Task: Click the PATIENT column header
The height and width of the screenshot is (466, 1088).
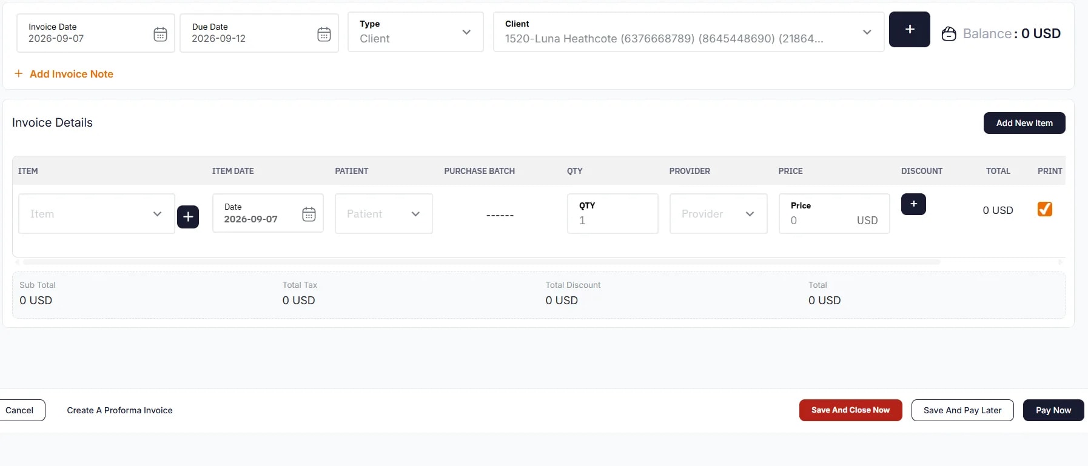Action: click(x=352, y=171)
